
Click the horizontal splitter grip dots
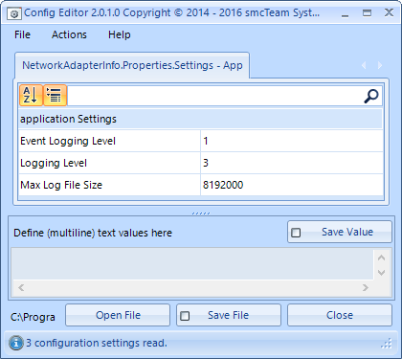coord(201,213)
